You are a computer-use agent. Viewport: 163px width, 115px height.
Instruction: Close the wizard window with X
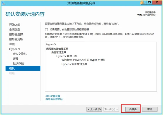(157, 2)
